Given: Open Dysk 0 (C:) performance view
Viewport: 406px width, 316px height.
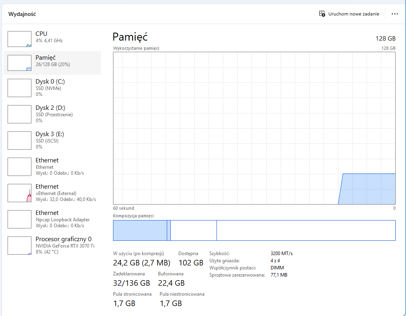Looking at the screenshot, I should tap(50, 82).
